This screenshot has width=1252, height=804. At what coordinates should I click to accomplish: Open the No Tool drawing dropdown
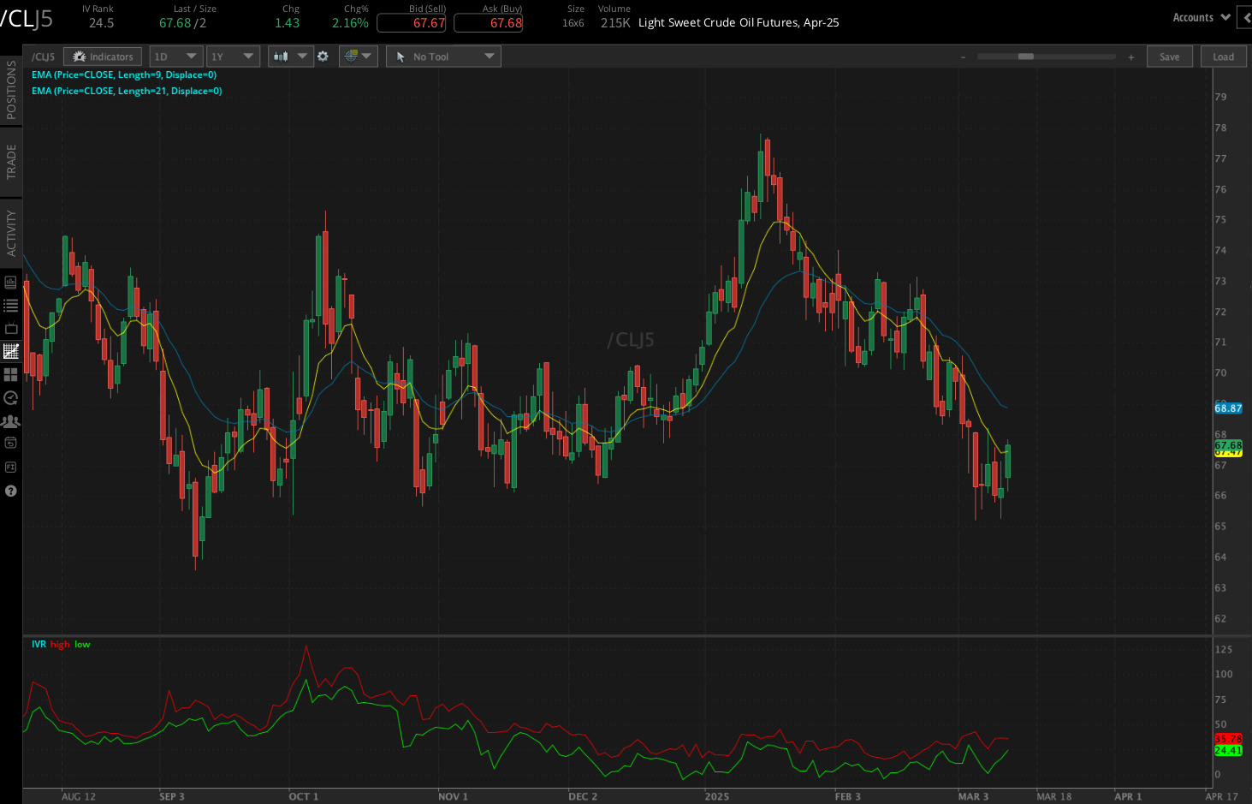click(442, 56)
